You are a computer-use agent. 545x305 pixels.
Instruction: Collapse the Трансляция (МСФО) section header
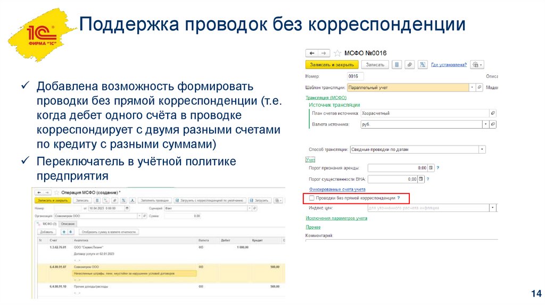326,97
